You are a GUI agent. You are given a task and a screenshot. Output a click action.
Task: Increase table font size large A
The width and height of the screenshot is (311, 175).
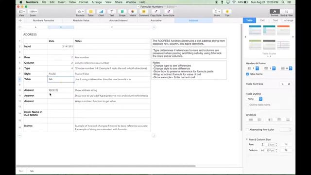(x=289, y=84)
